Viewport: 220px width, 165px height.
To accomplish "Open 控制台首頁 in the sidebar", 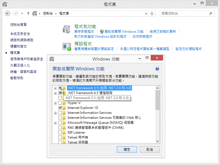I will point(18,25).
